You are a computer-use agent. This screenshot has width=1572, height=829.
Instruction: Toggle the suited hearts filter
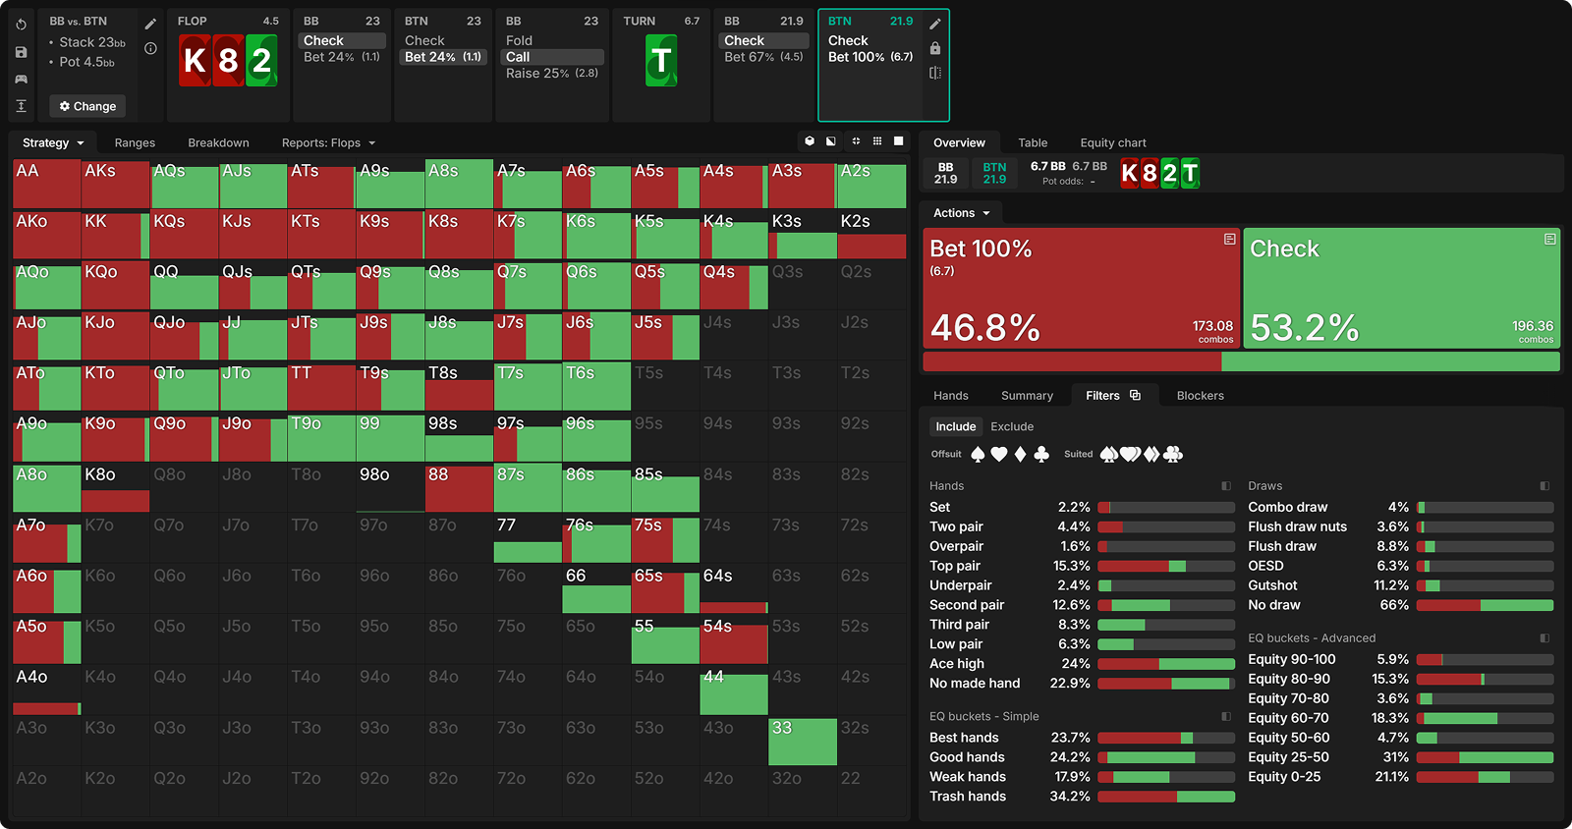[x=1130, y=454]
